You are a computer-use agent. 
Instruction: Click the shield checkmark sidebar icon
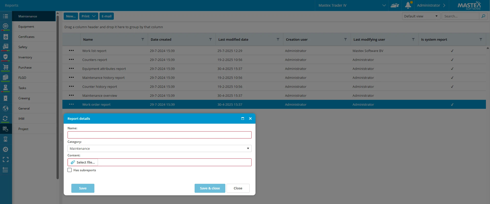pyautogui.click(x=6, y=57)
